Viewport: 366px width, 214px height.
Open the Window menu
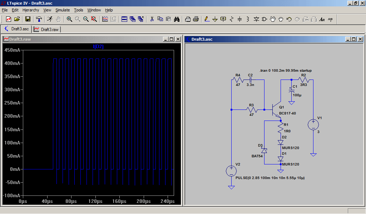point(94,10)
